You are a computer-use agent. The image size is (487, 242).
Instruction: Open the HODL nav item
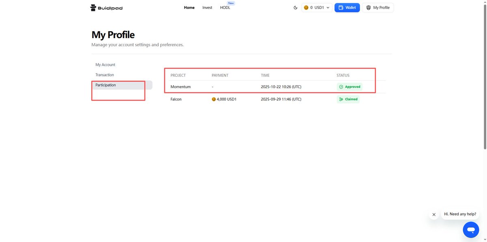click(225, 8)
